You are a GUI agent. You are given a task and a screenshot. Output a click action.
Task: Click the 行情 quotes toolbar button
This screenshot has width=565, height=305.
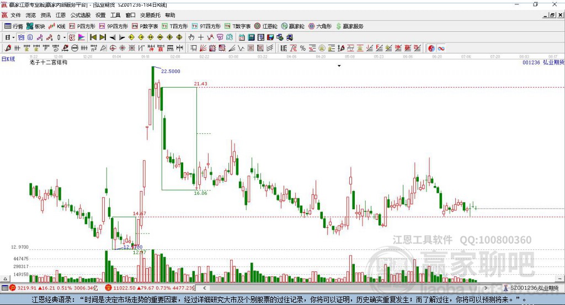14,26
